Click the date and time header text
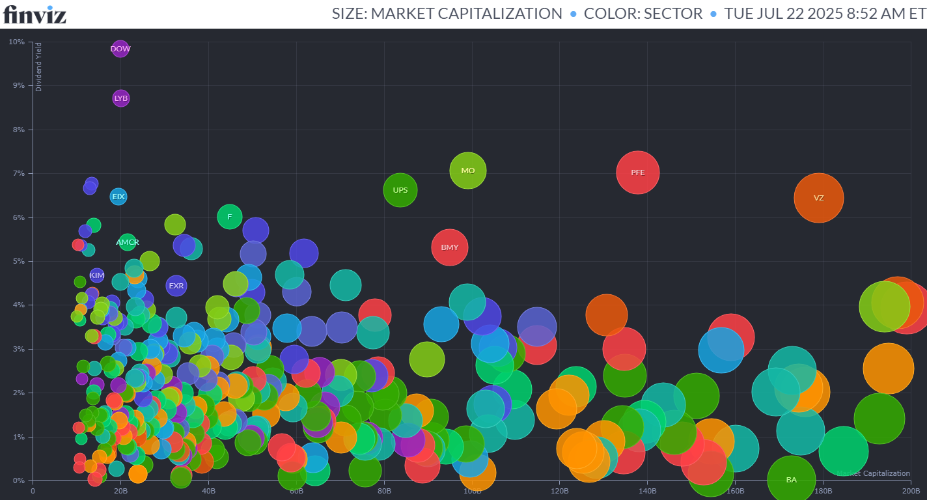 pos(824,14)
